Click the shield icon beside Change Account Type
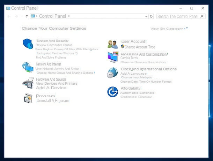213x161 pixels. coord(123,46)
